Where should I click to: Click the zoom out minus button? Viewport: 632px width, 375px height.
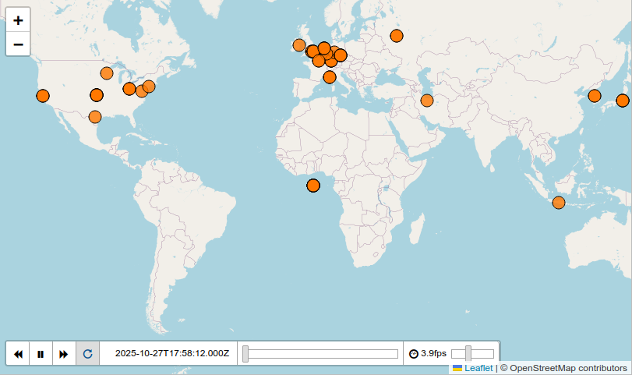18,44
